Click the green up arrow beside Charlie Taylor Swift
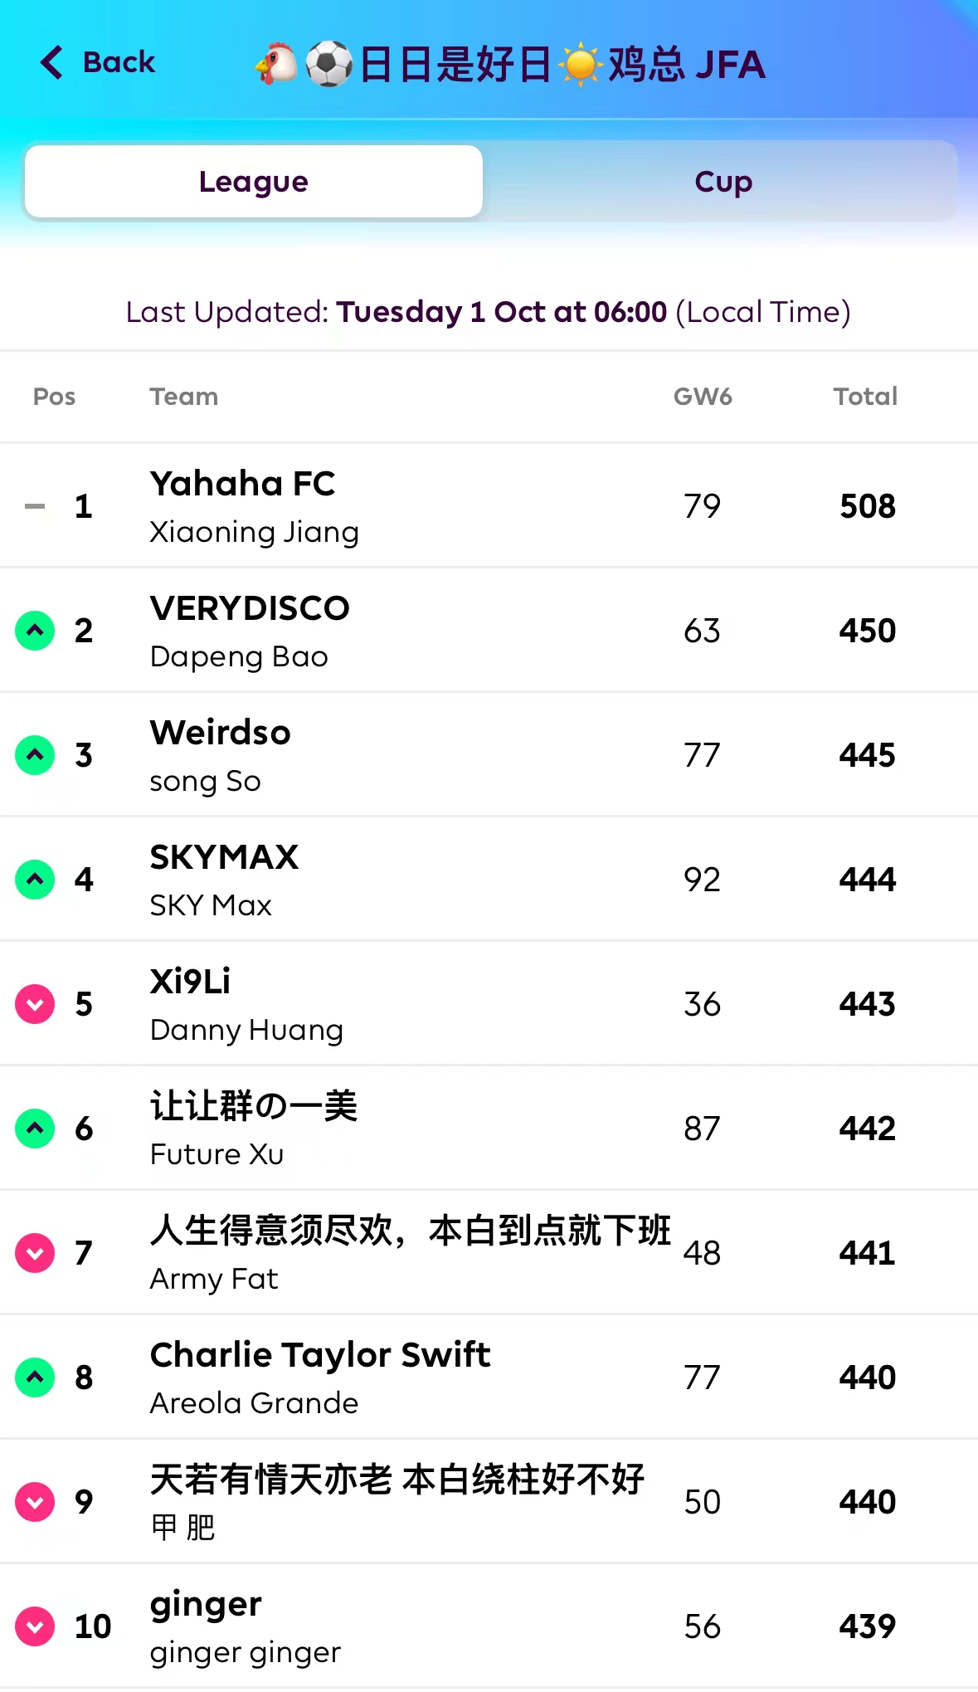Viewport: 978px width, 1692px height. click(35, 1377)
